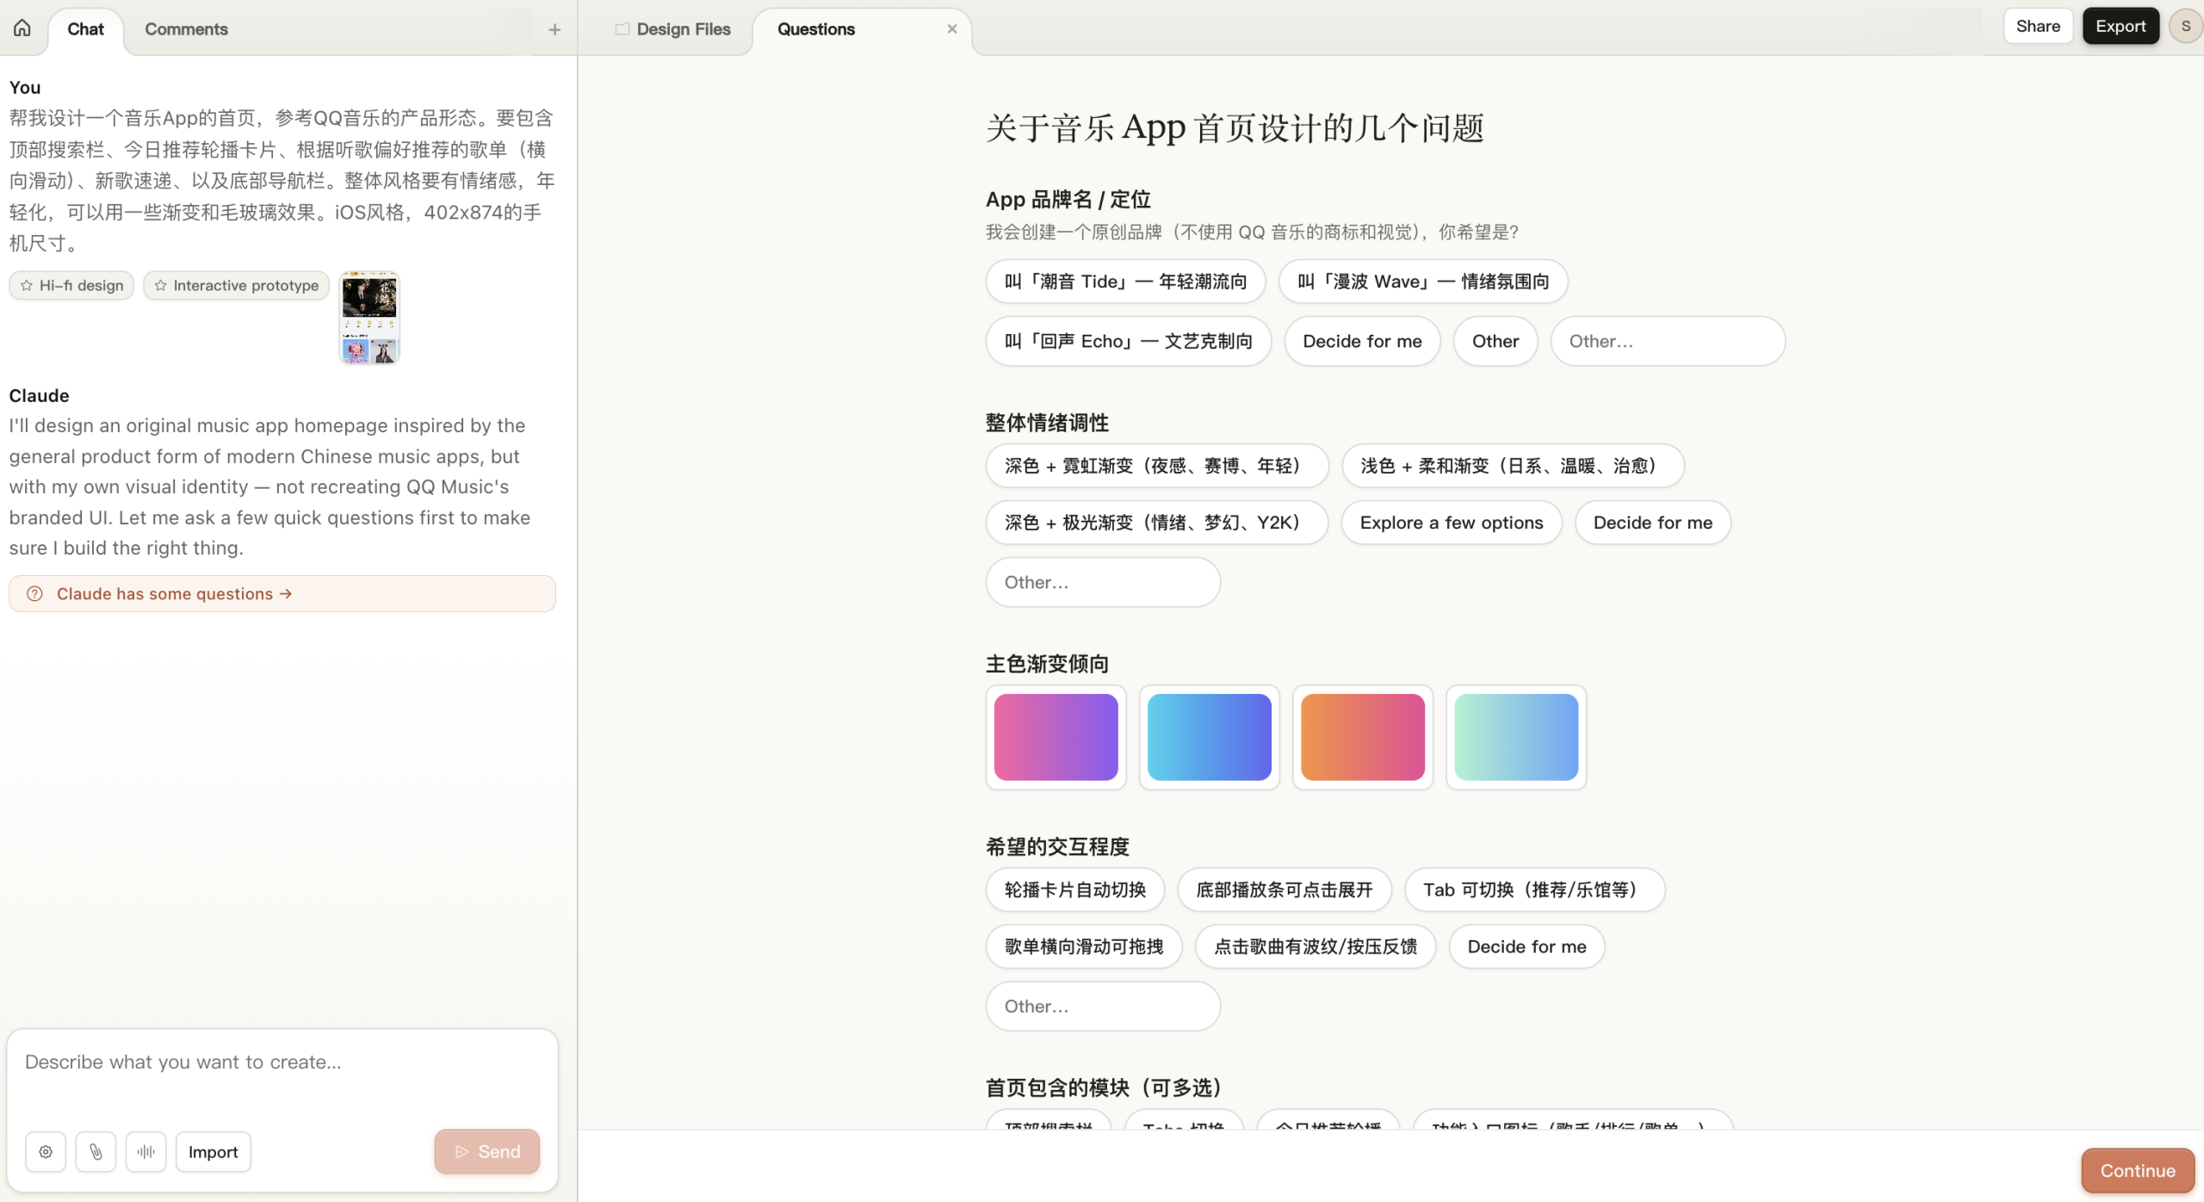Click the uploaded phone screenshot thumbnail

[369, 317]
